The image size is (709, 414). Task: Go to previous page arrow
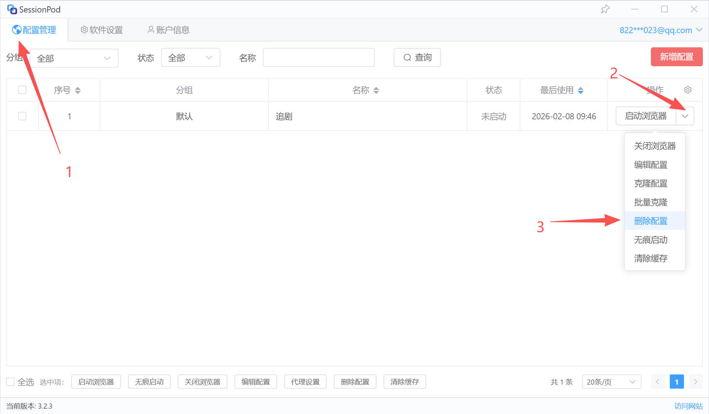[x=657, y=382]
